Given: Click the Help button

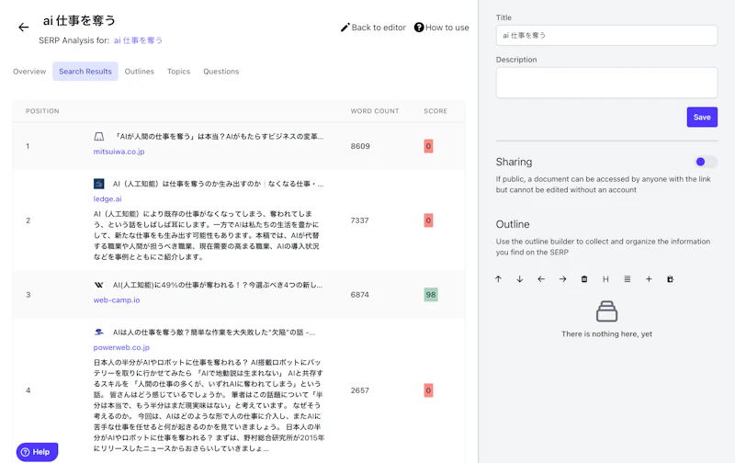Looking at the screenshot, I should 37,452.
